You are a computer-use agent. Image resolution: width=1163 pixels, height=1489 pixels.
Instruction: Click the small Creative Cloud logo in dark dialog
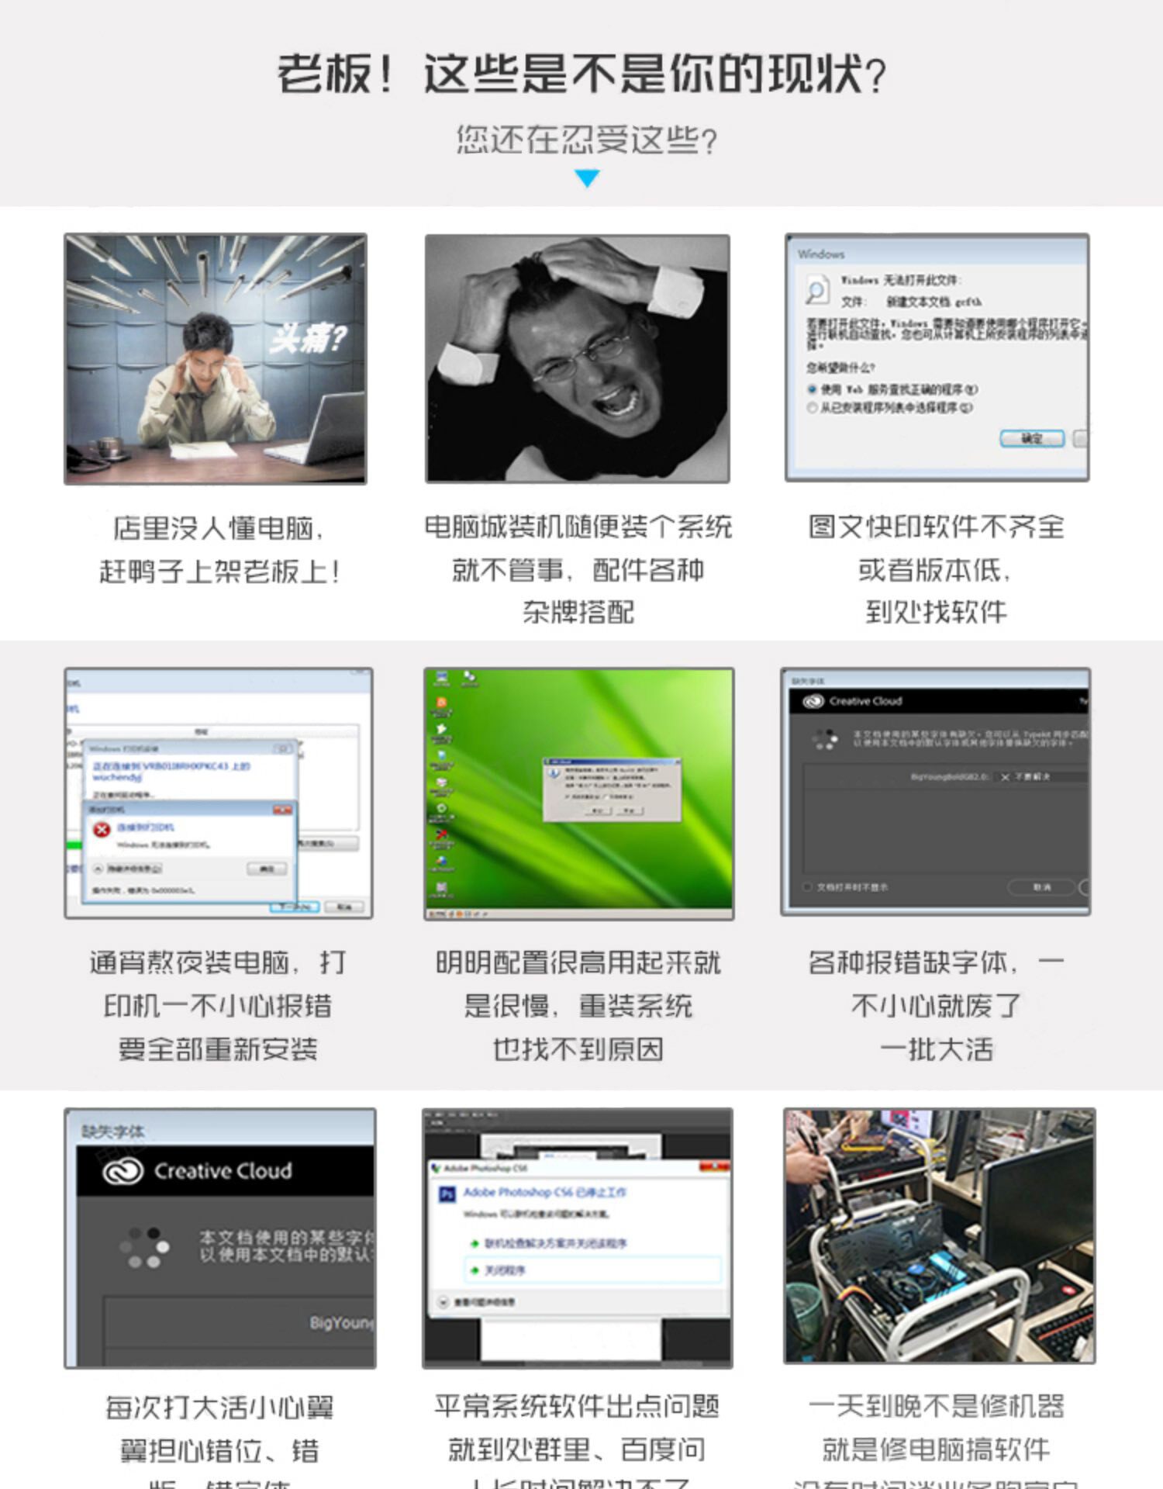(813, 701)
